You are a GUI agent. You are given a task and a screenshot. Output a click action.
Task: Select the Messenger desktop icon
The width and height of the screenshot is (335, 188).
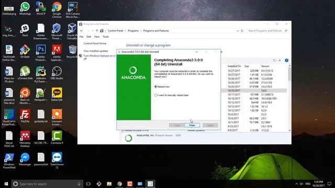click(25, 159)
